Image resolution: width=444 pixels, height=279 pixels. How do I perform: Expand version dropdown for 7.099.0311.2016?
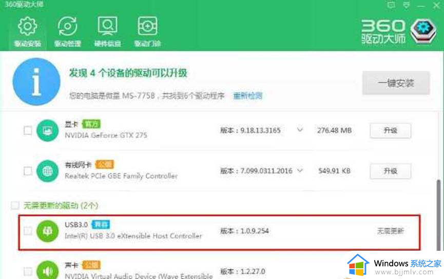click(x=300, y=171)
